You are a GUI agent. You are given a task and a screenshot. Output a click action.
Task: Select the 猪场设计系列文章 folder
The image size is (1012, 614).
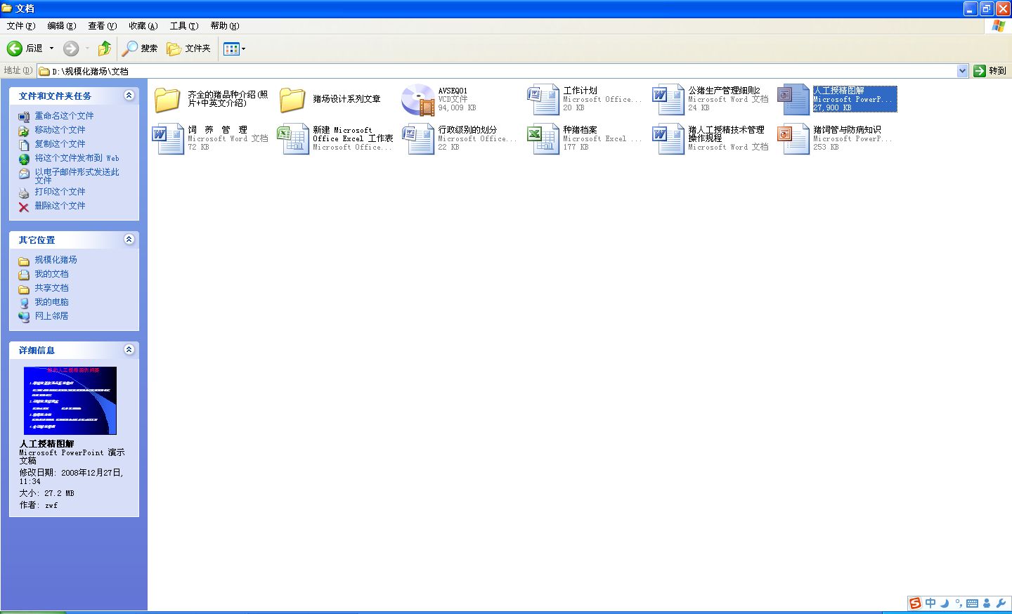292,100
